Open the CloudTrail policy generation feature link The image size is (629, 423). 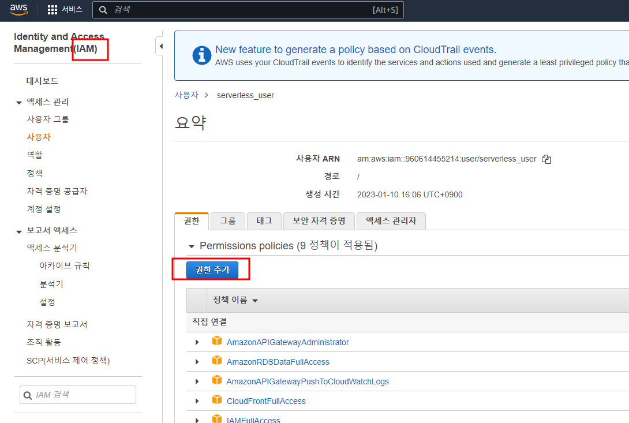pyautogui.click(x=356, y=50)
